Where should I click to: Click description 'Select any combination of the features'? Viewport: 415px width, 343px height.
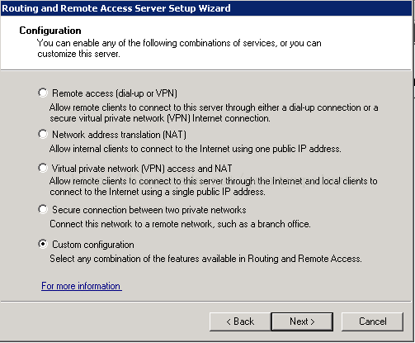205,259
